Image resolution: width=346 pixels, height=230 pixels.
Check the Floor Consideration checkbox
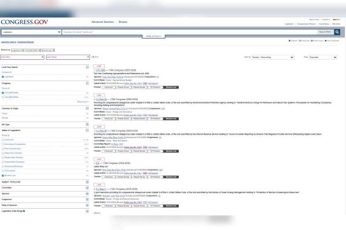tap(3, 149)
